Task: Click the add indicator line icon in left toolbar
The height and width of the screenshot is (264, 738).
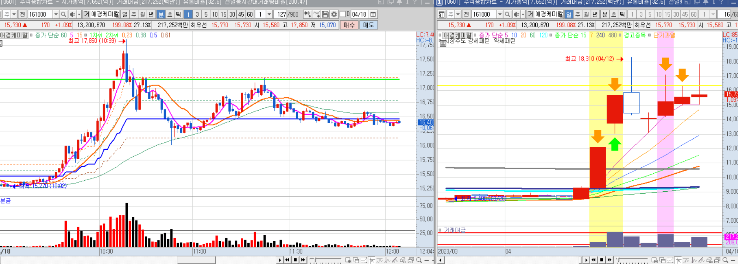Action: tap(316, 14)
